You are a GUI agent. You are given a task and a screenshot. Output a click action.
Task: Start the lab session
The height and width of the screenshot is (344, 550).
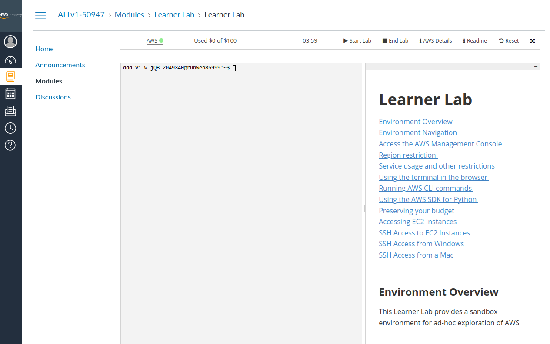coord(357,40)
